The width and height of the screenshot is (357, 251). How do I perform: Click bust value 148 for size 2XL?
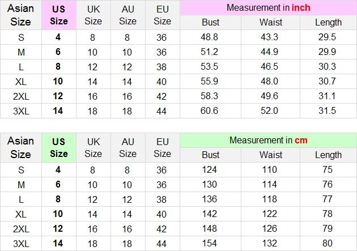(210, 228)
